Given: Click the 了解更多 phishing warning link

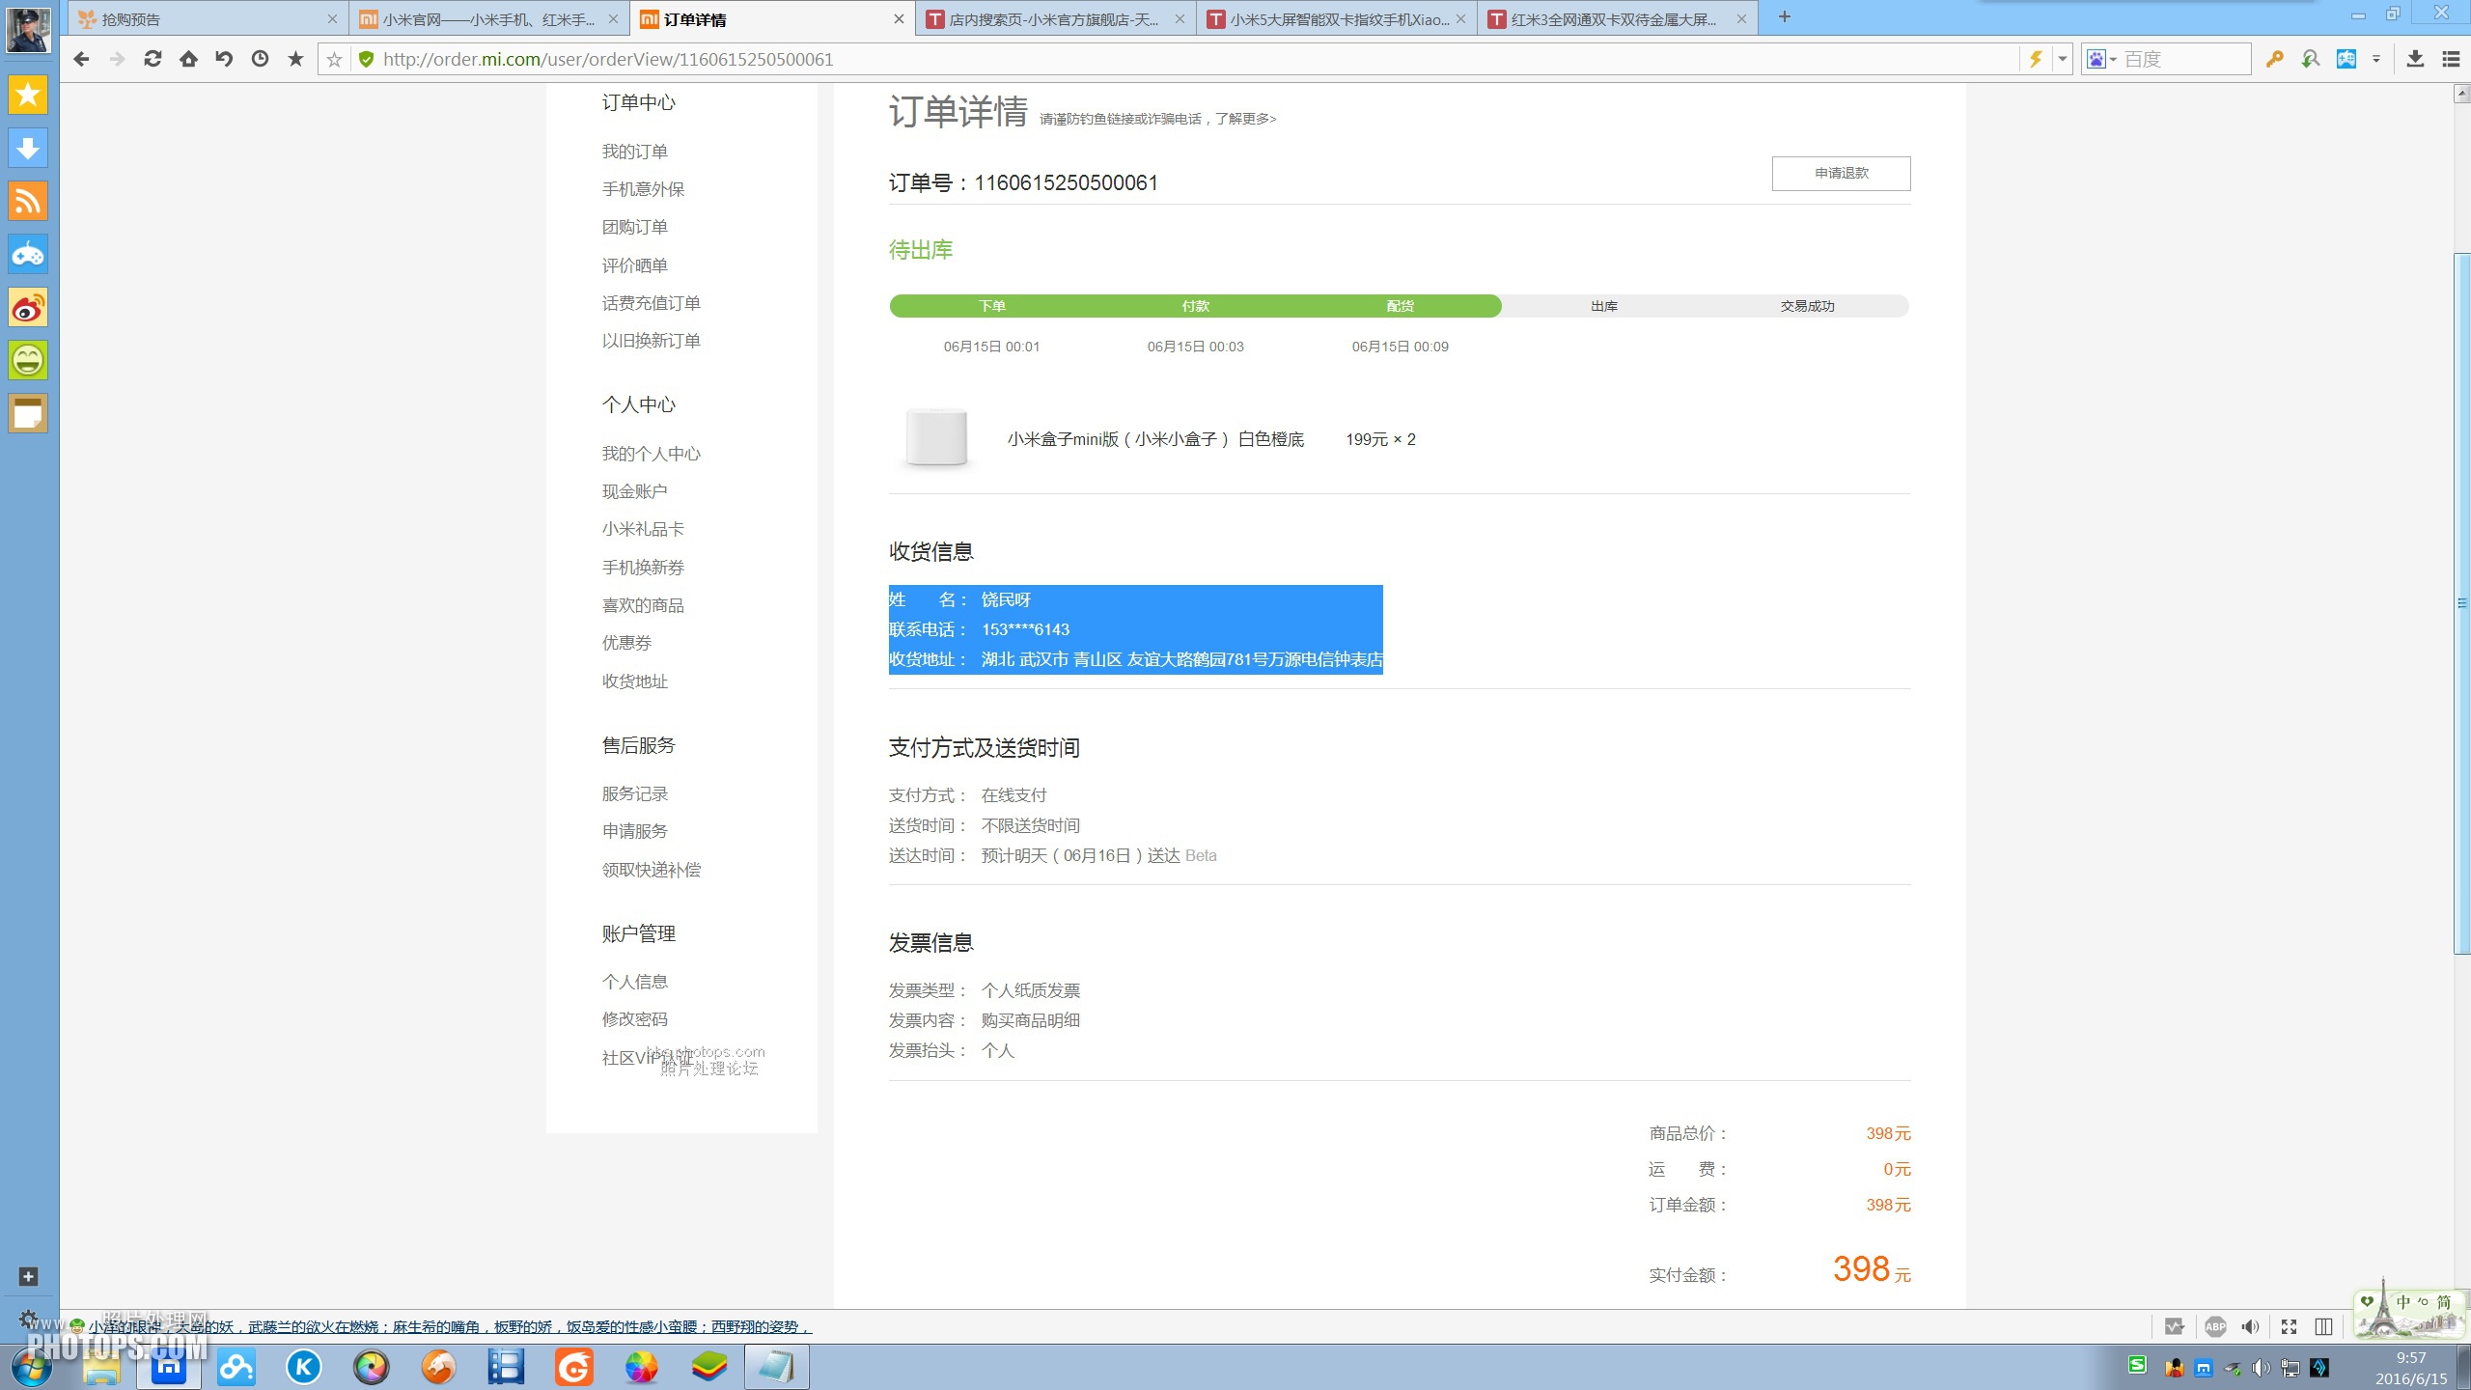Looking at the screenshot, I should tap(1245, 119).
